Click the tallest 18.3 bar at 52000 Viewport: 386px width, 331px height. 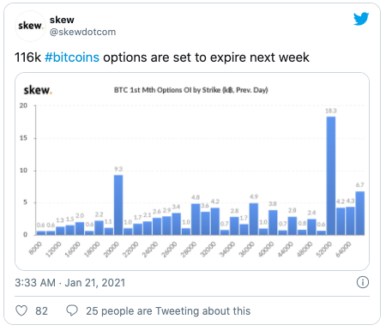[x=331, y=176]
